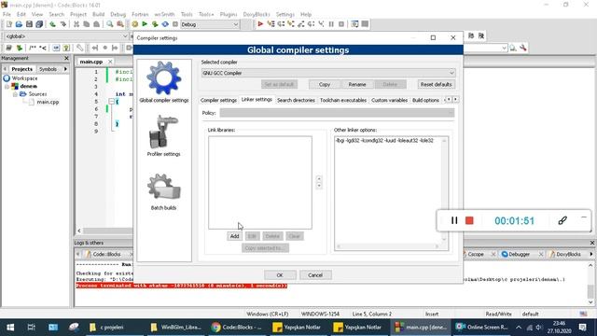597x336 pixels.
Task: Click the Undo toolbar icon
Action: 52,24
